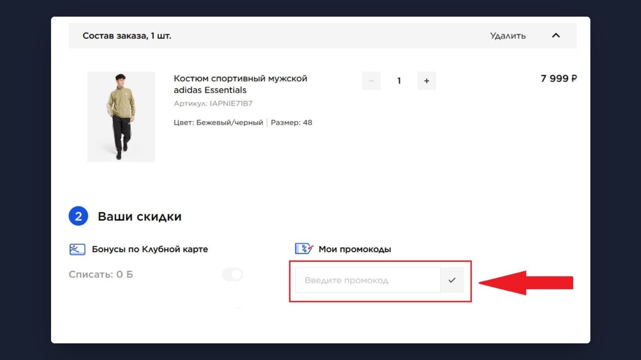Click the plus icon to increase quantity

click(x=427, y=81)
